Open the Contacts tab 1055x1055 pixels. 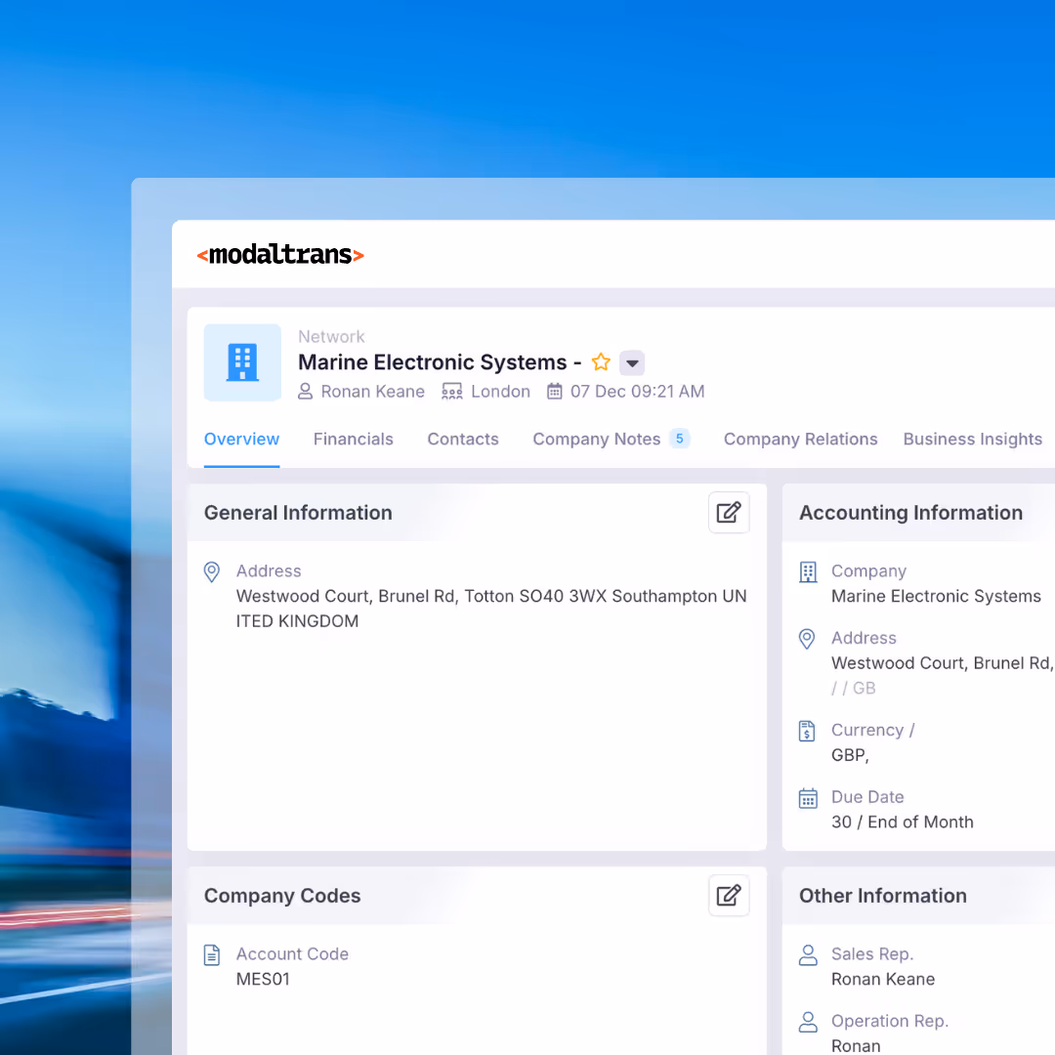coord(463,440)
